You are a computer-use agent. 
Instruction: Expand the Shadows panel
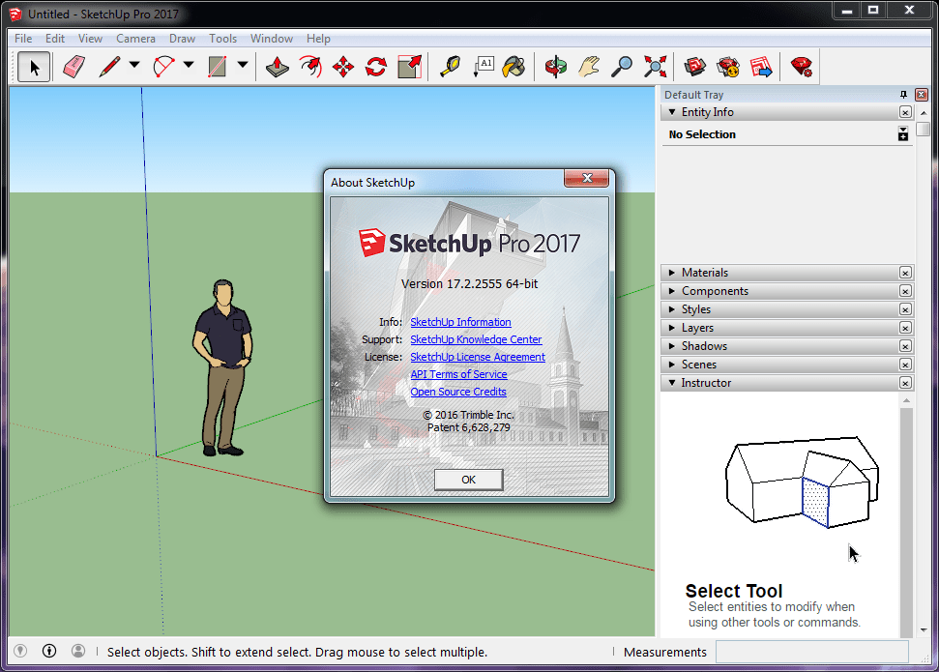672,346
